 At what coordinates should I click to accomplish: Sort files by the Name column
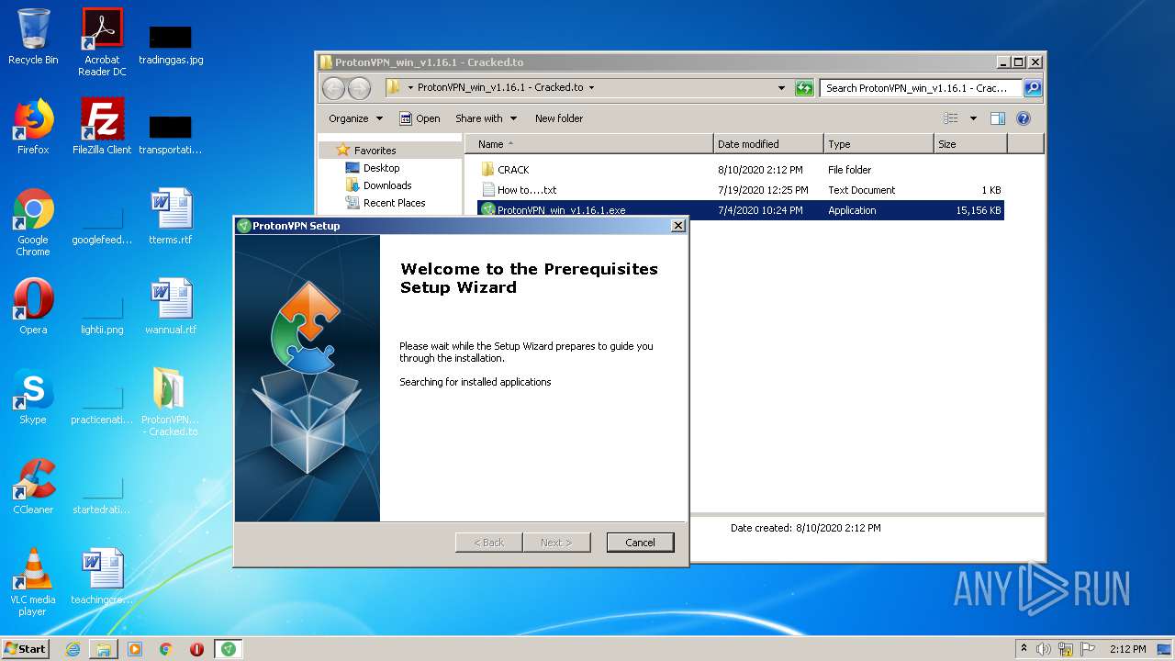pyautogui.click(x=589, y=144)
